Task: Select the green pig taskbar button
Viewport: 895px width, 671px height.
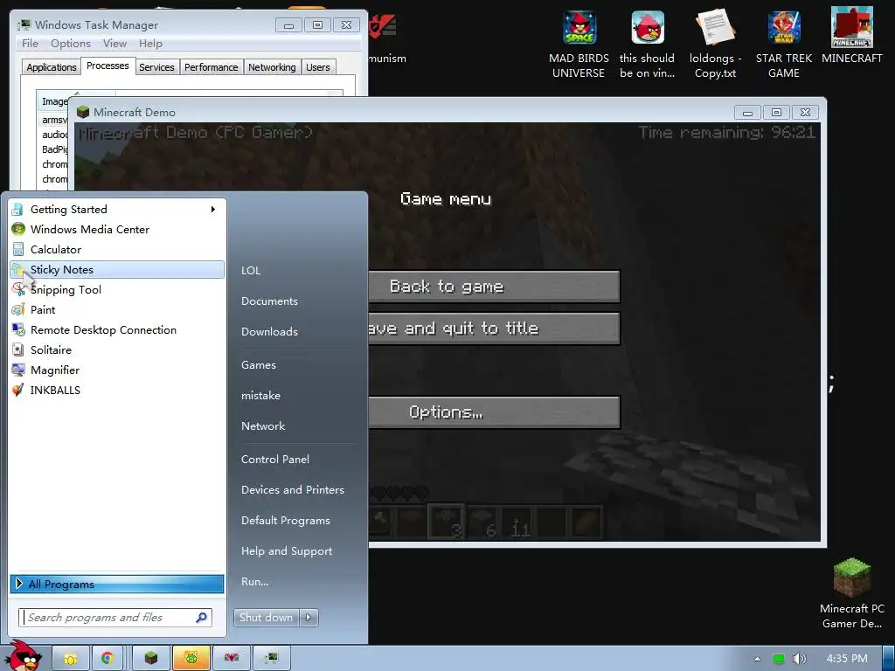Action: coord(191,659)
